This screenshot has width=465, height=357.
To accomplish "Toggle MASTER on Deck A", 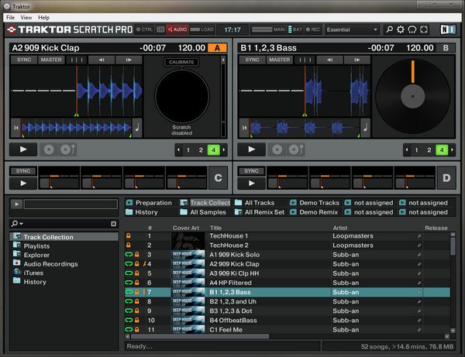I will coord(51,59).
